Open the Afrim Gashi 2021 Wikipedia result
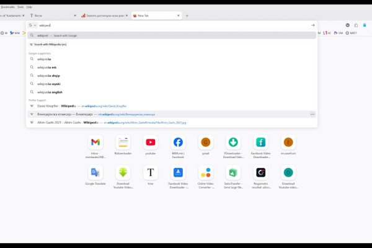This screenshot has width=372, height=248. click(x=172, y=123)
